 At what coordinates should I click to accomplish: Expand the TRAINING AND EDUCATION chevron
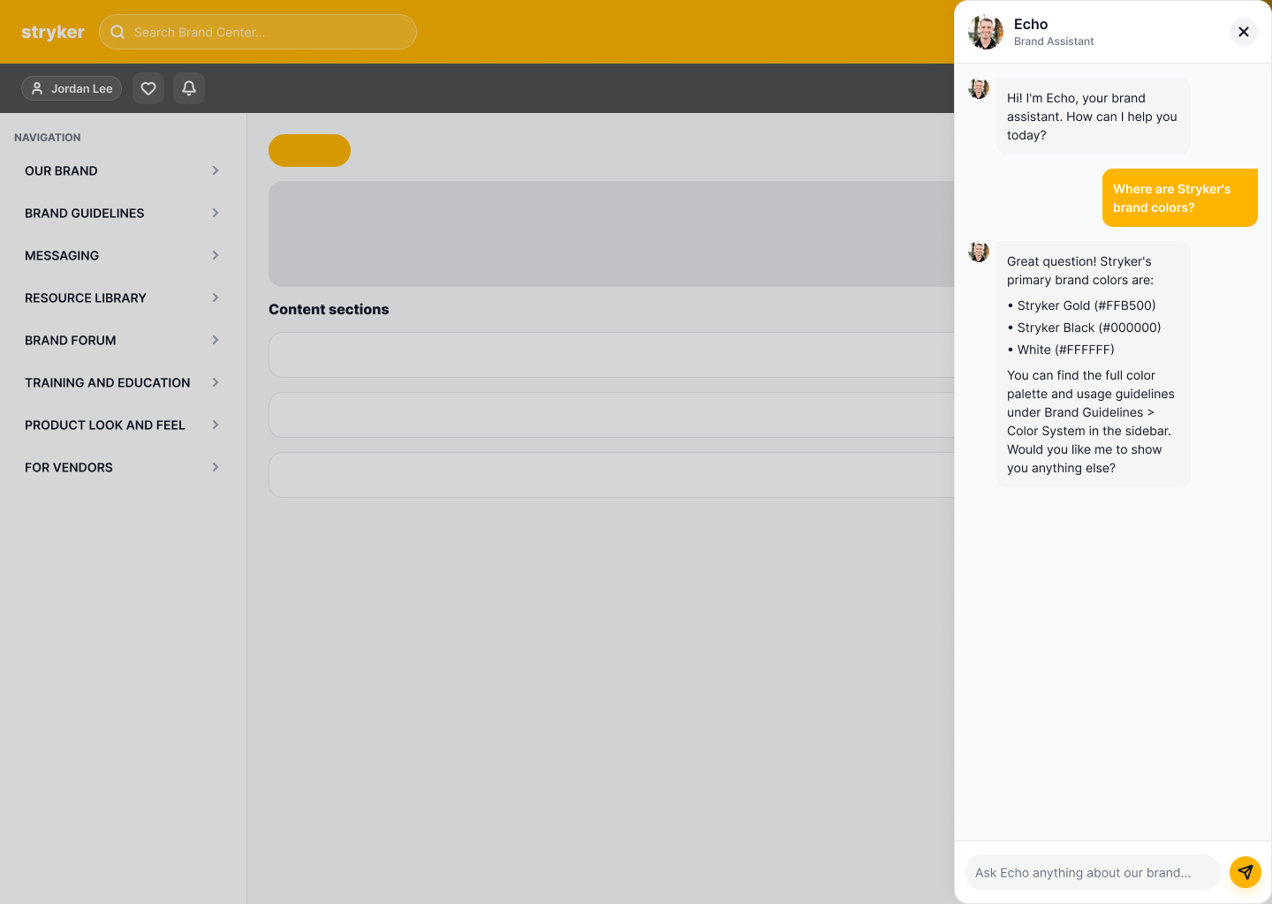pos(216,382)
